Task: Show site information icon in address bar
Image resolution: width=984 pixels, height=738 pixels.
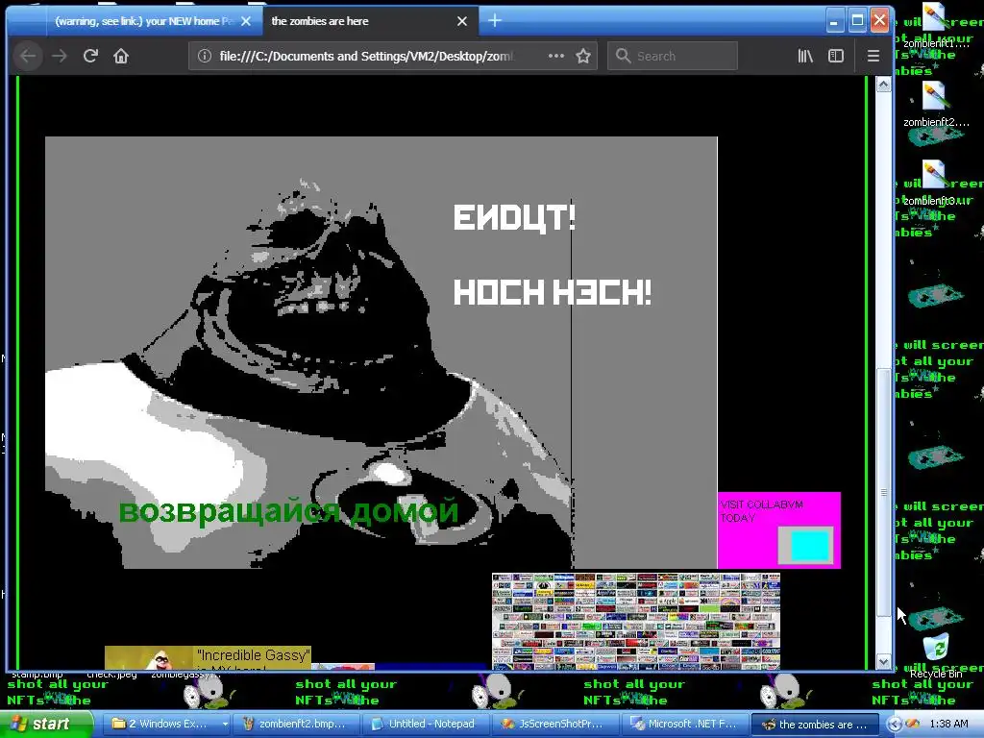Action: point(205,56)
